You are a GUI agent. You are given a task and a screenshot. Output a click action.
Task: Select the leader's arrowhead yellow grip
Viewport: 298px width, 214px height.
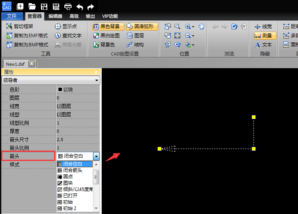(159, 149)
